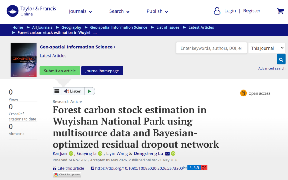288x180 pixels.
Task: Click Cite this article
Action: click(68, 168)
